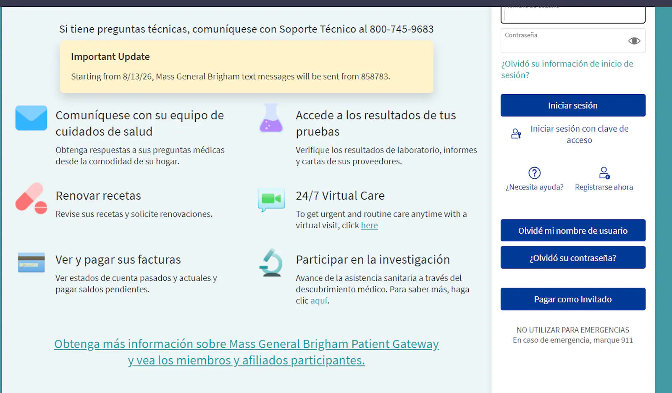Open Mass General Brigham Patient Gateway info link
This screenshot has height=393, width=672.
click(x=247, y=352)
